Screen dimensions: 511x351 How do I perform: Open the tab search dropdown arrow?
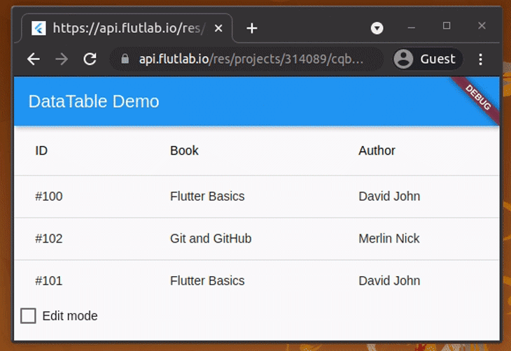377,29
